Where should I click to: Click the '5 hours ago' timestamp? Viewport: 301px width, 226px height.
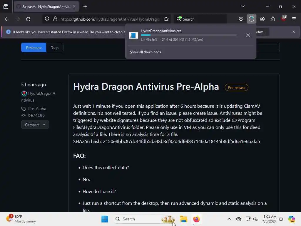click(x=34, y=85)
